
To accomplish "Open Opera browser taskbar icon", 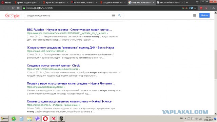I will point(45,119).
